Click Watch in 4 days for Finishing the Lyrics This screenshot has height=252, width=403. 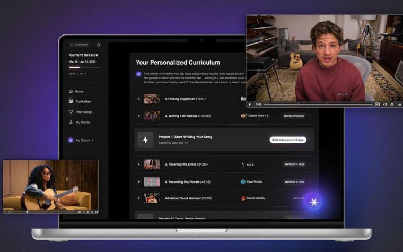294,164
